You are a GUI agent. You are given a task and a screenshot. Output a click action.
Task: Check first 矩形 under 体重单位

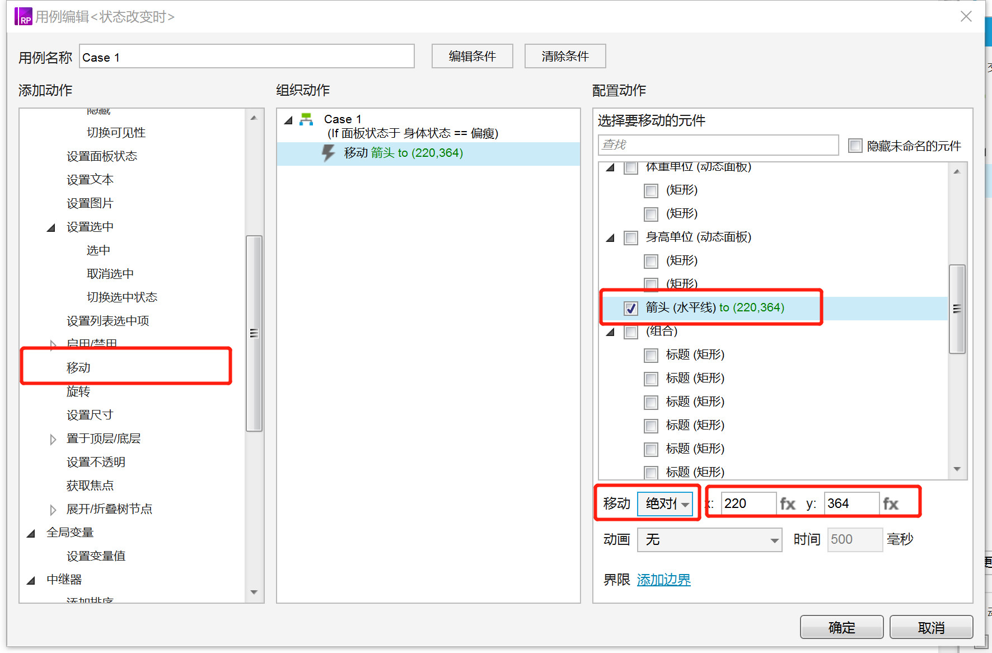(651, 191)
